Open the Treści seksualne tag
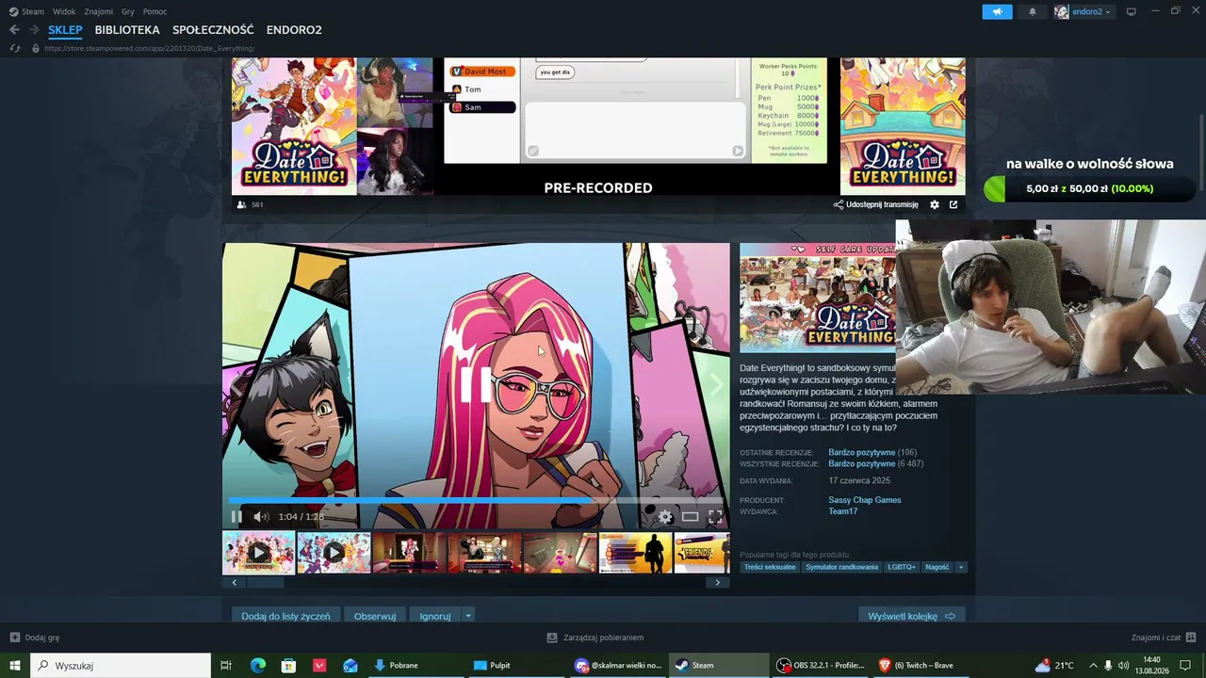 [x=770, y=567]
